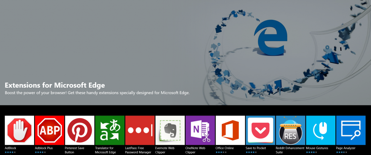Viewport: 371px width, 155px height.
Task: Open the Office Online icon tile
Action: click(x=230, y=130)
